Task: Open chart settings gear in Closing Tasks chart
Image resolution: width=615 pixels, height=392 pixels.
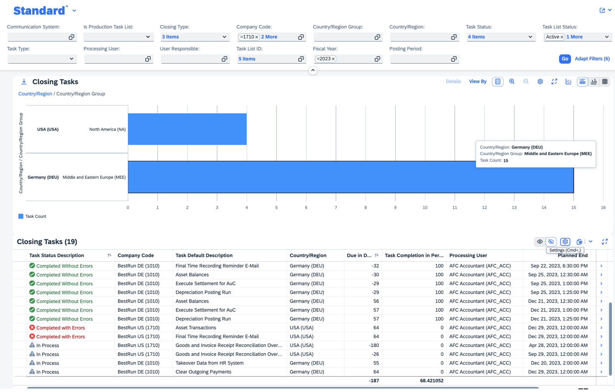Action: point(540,82)
